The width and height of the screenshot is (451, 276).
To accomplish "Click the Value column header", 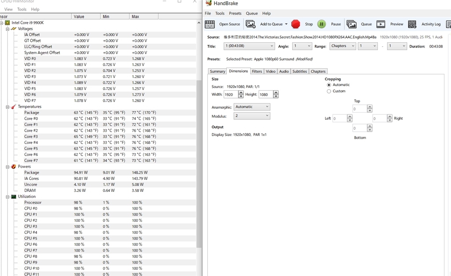I will [86, 16].
